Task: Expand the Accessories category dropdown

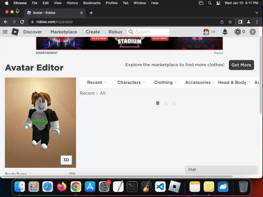Action: (x=200, y=82)
